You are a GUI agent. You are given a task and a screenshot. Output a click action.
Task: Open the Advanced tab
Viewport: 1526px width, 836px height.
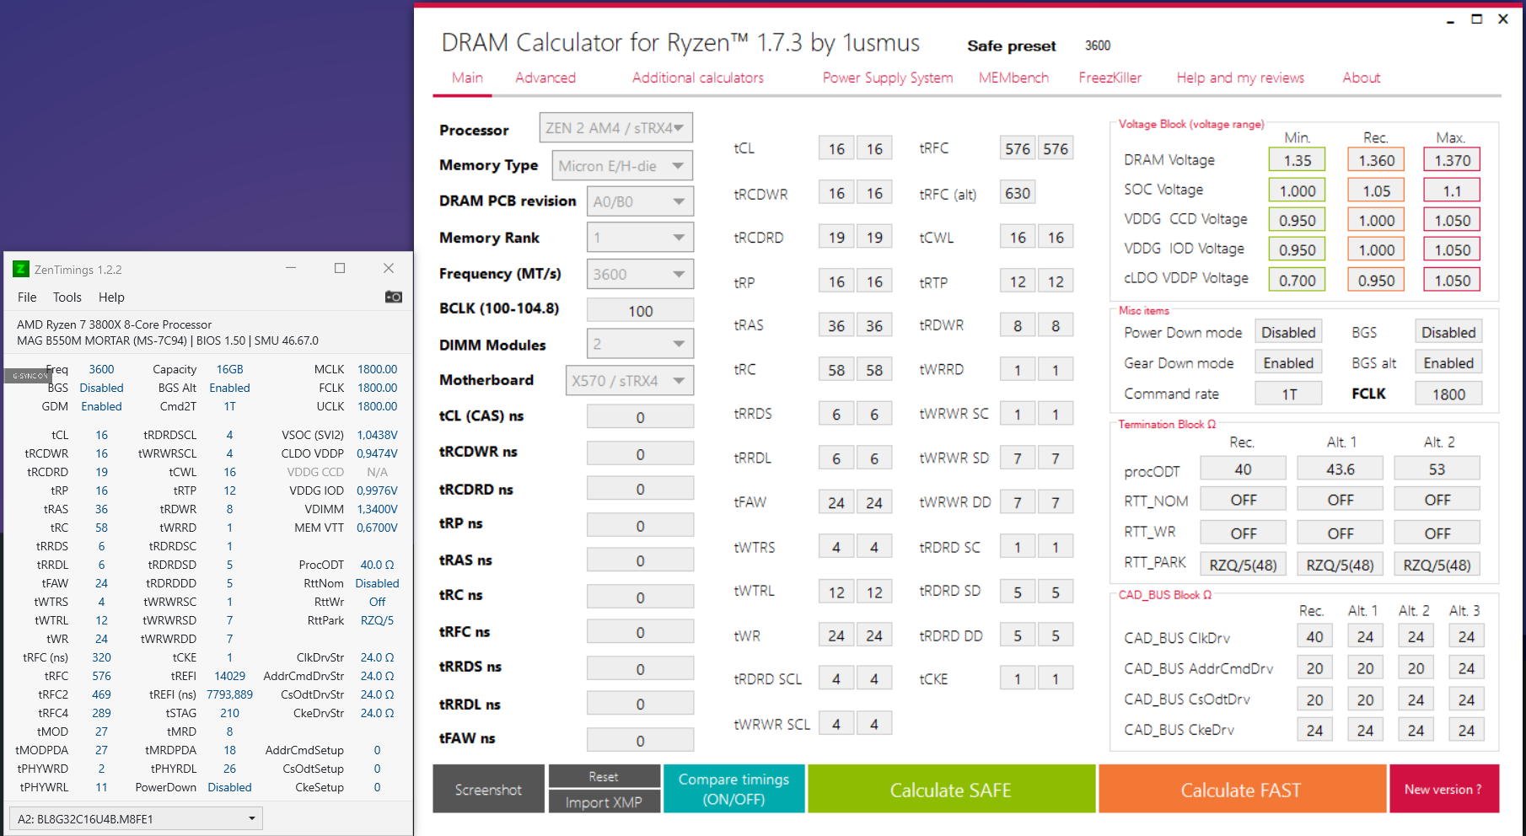tap(545, 78)
